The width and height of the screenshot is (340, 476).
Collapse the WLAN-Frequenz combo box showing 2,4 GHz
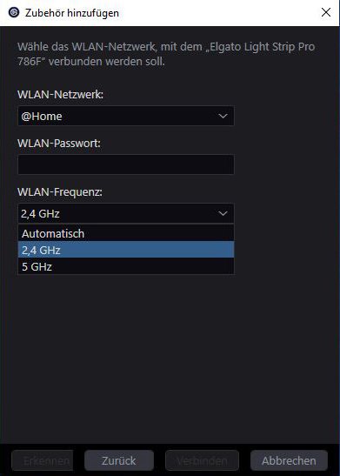(x=126, y=213)
